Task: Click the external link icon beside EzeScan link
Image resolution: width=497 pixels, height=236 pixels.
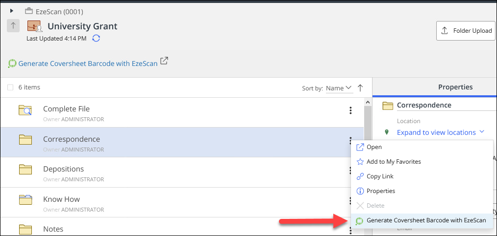Action: coord(165,61)
